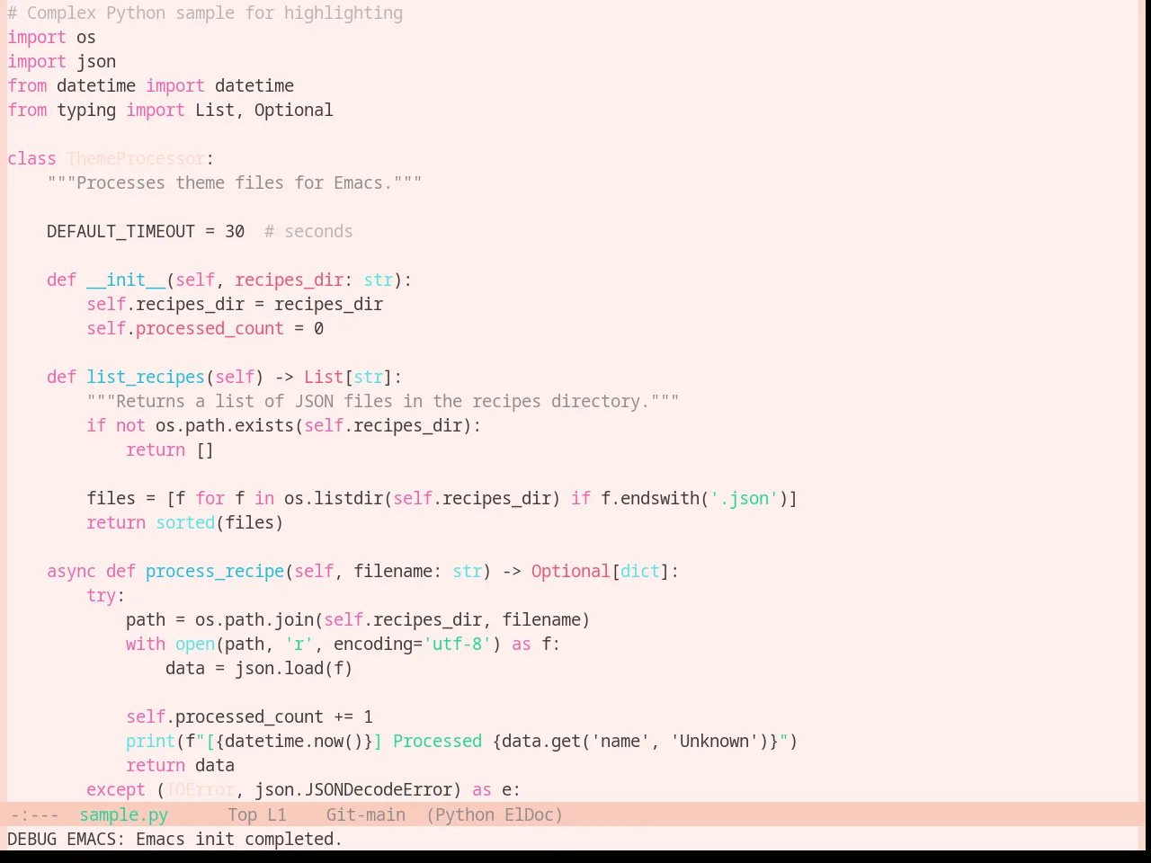Click 'from datetime import datetime' line

pos(150,86)
